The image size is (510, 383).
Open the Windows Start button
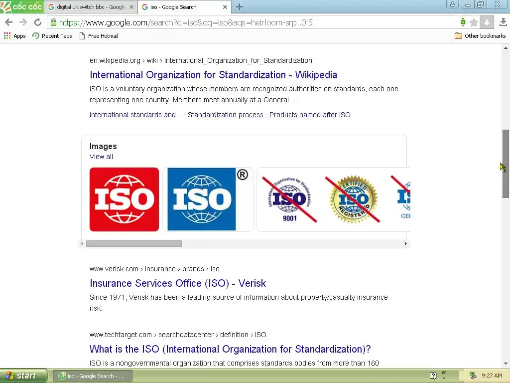(x=24, y=376)
